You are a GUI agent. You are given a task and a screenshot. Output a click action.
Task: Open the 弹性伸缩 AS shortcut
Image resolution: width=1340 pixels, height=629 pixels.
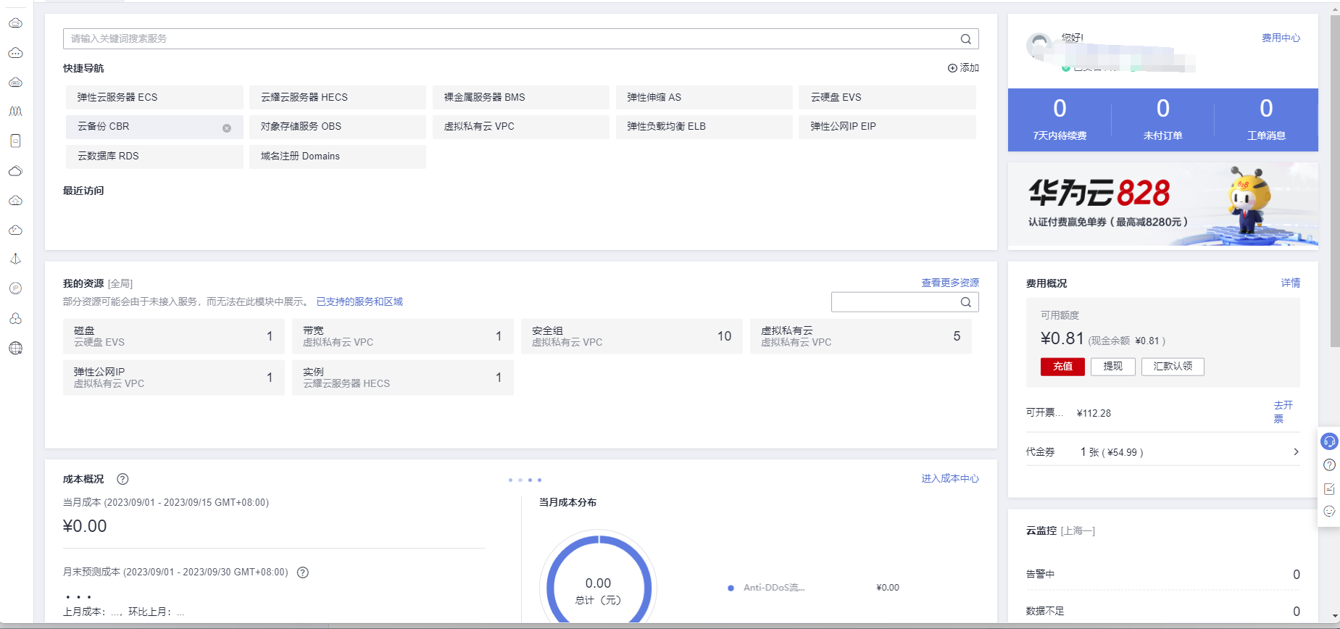click(x=704, y=97)
